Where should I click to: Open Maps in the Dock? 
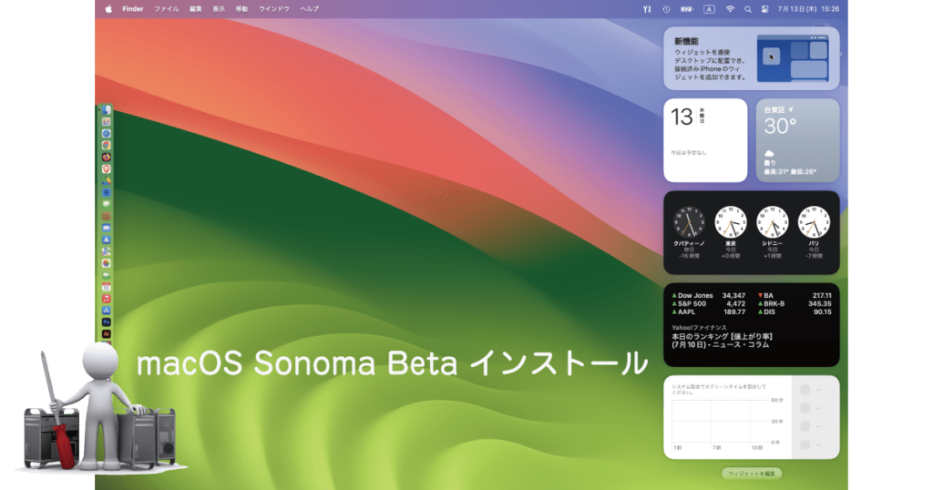[x=106, y=251]
